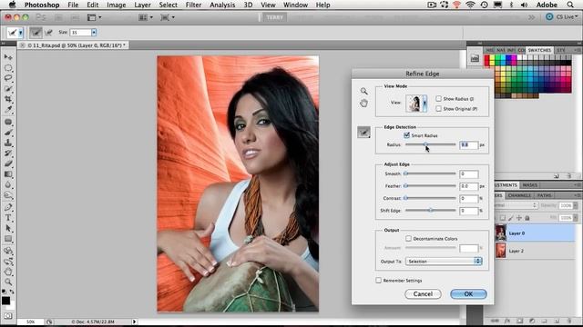
Task: Click Zoom tool in Refine Edge dialog
Action: pos(363,91)
